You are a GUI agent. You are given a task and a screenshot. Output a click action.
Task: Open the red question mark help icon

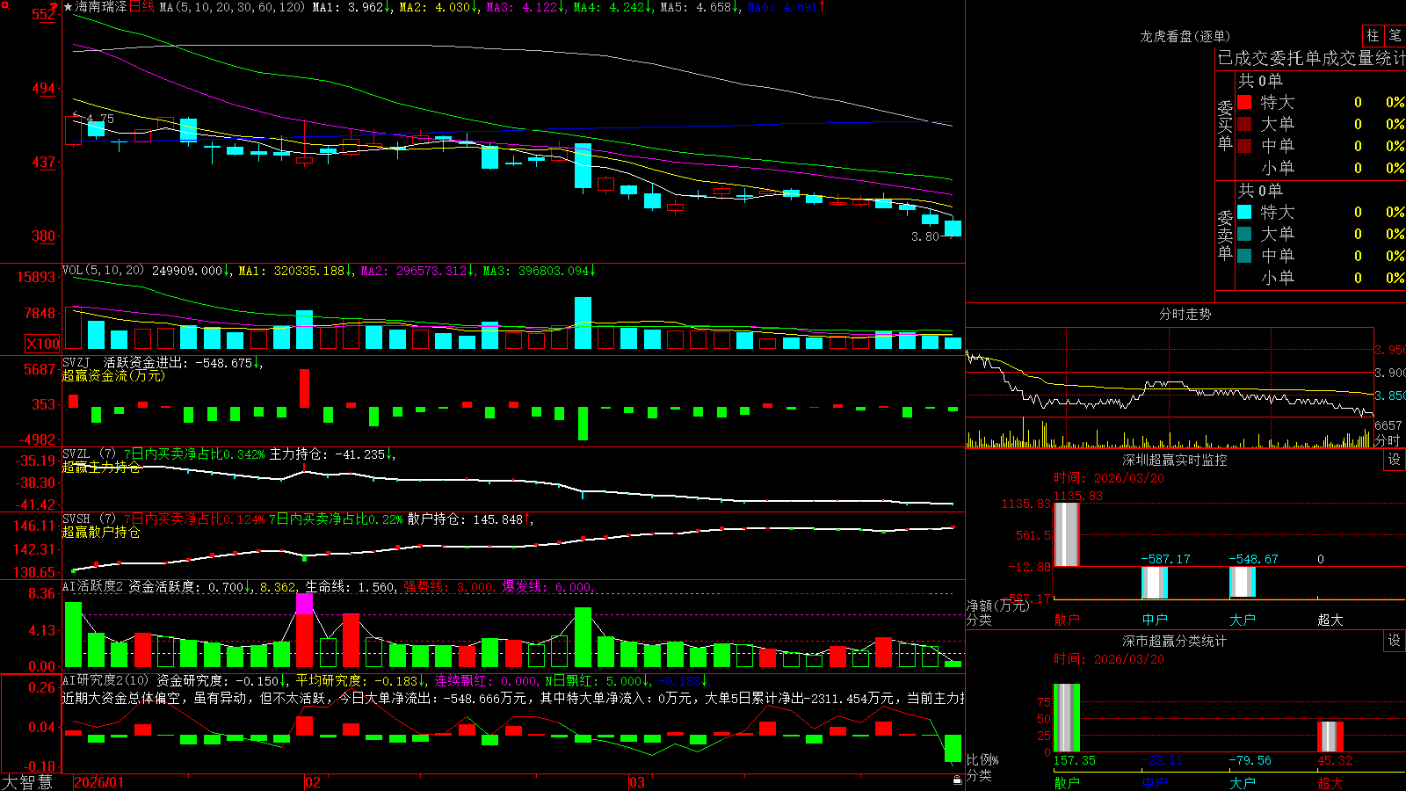click(54, 7)
